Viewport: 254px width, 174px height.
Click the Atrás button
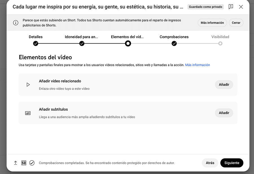(210, 163)
